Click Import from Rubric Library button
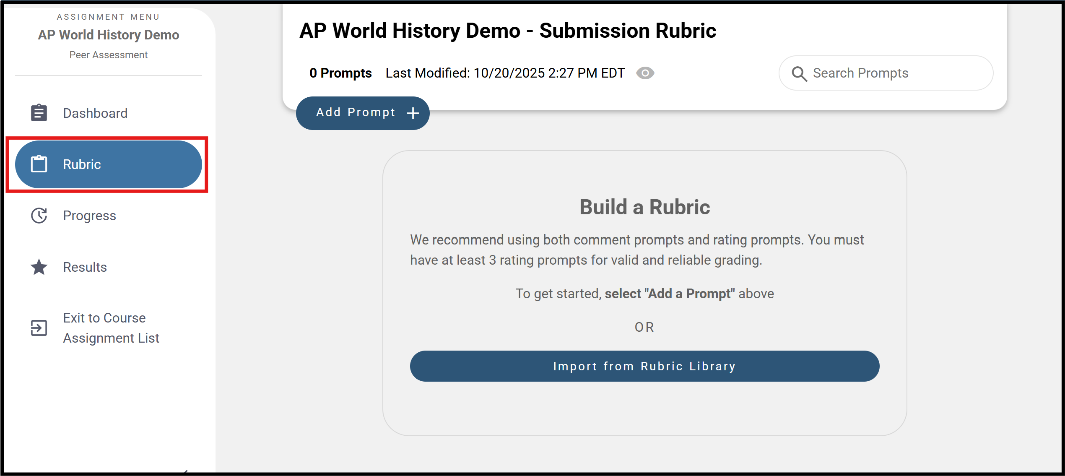This screenshot has height=476, width=1065. coord(644,366)
